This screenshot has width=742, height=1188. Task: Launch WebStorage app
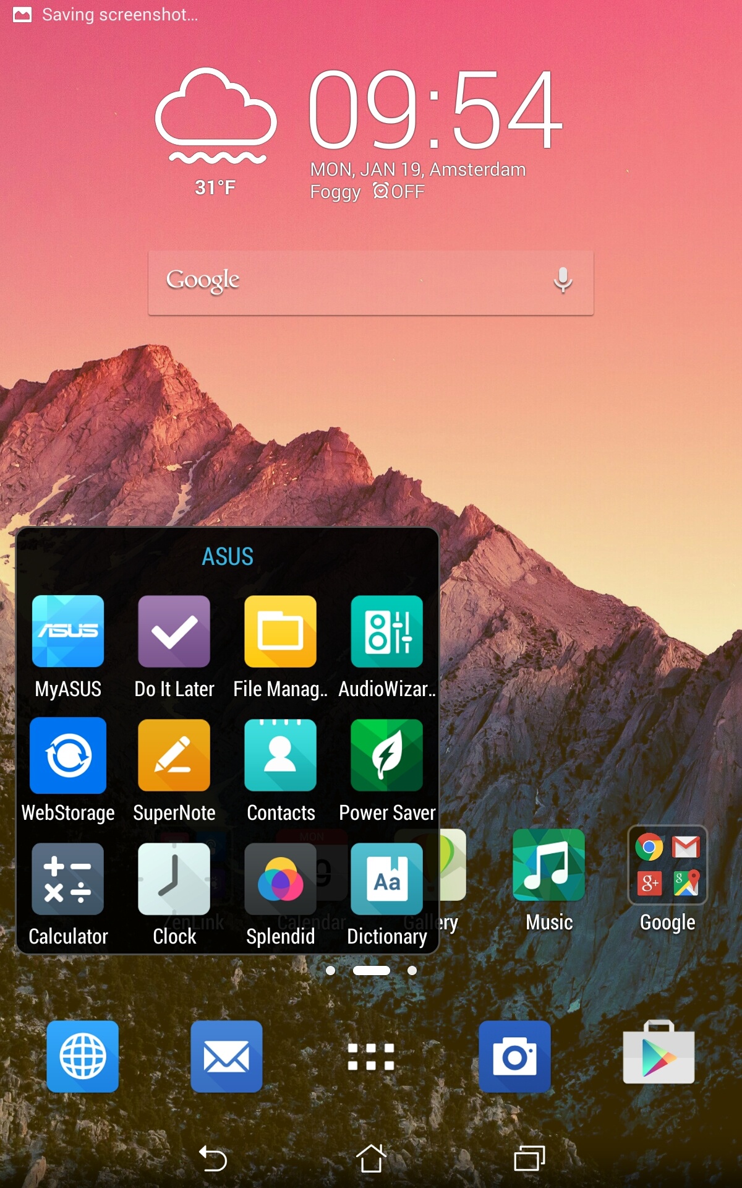point(68,755)
